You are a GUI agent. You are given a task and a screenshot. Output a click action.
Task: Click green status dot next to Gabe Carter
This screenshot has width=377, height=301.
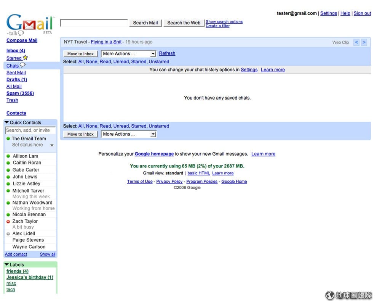point(8,170)
